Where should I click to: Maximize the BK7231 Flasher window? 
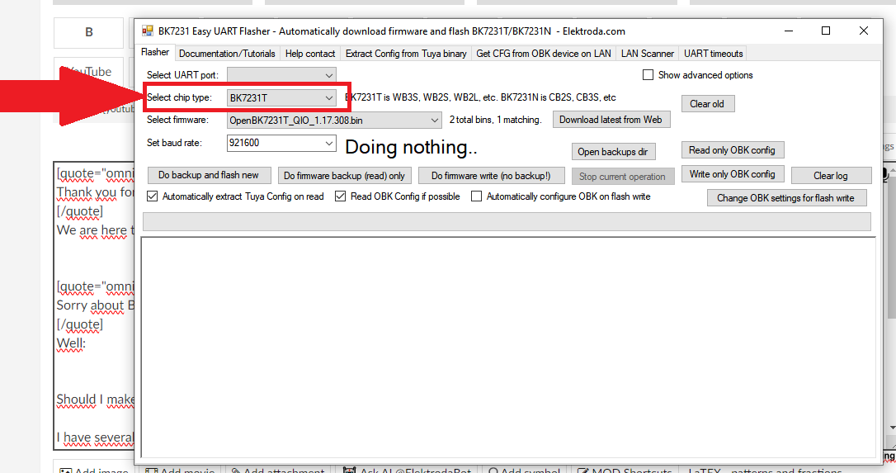click(x=826, y=31)
